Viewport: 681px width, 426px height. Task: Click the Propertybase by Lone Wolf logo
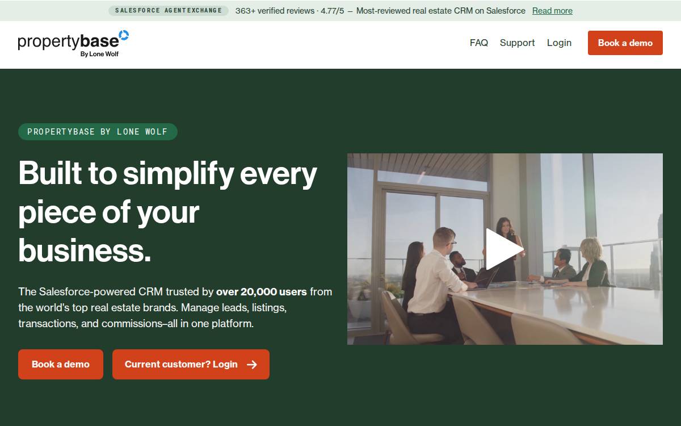tap(73, 43)
